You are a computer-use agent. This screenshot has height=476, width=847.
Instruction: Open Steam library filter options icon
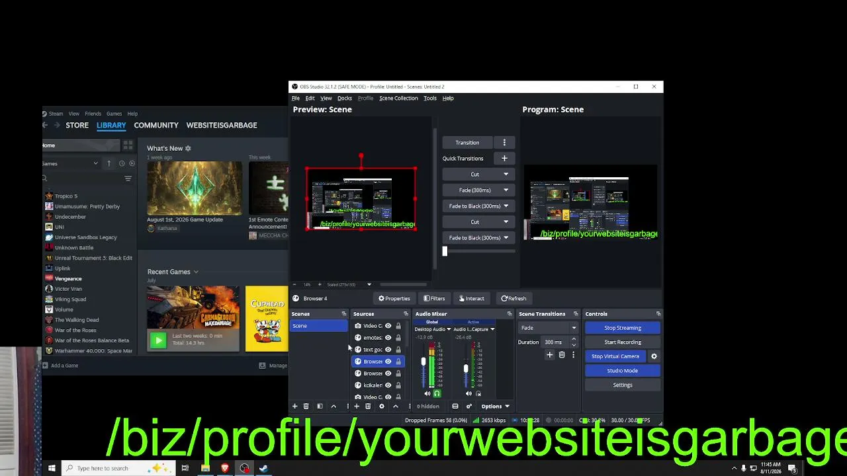pyautogui.click(x=128, y=178)
